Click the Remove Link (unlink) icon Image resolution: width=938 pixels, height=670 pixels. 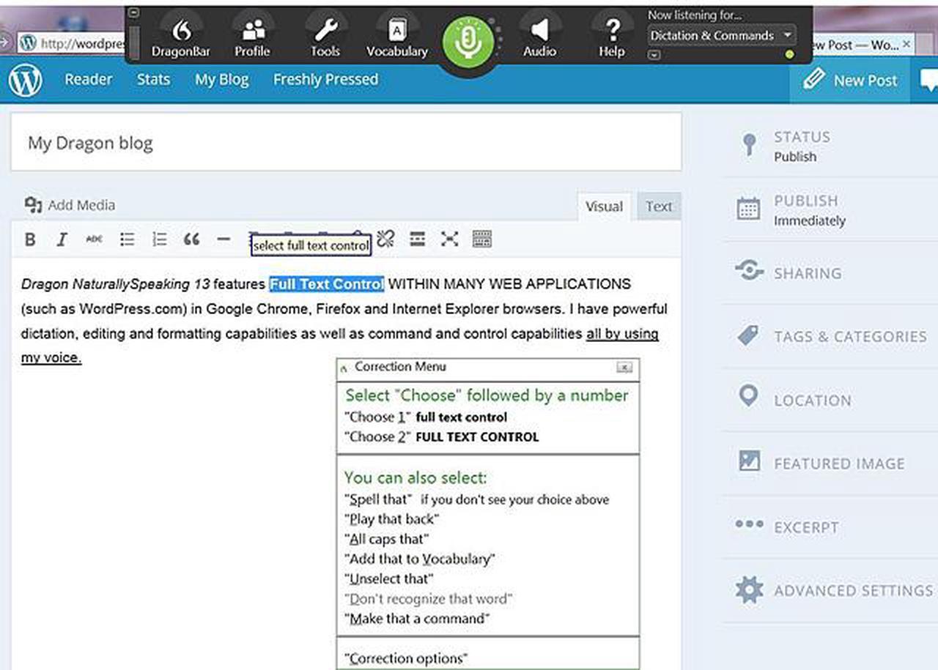pyautogui.click(x=385, y=239)
